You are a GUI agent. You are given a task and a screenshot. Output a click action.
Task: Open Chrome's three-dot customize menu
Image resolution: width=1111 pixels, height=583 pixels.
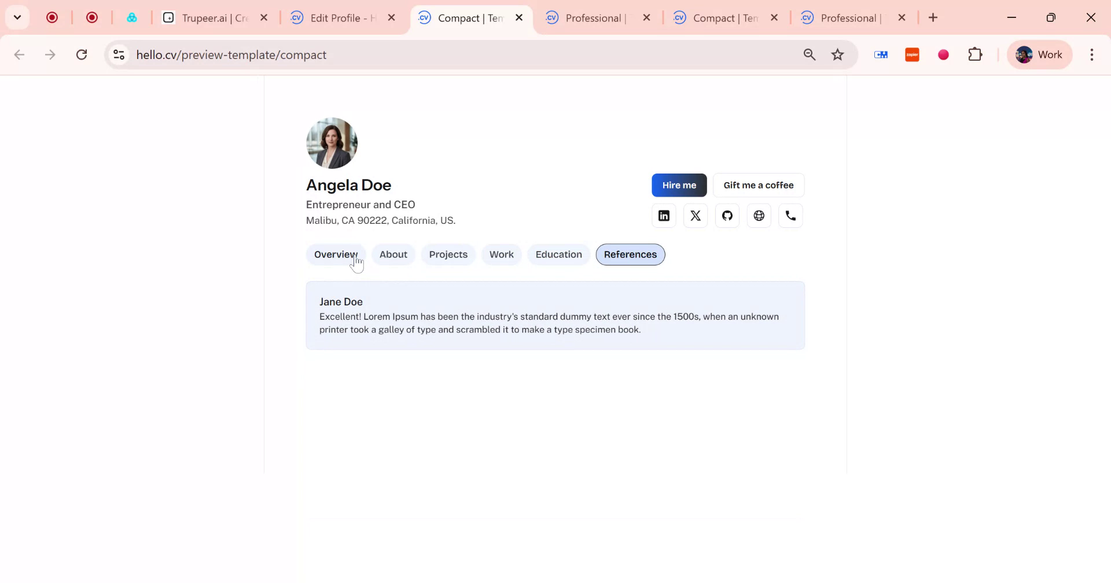[1092, 54]
